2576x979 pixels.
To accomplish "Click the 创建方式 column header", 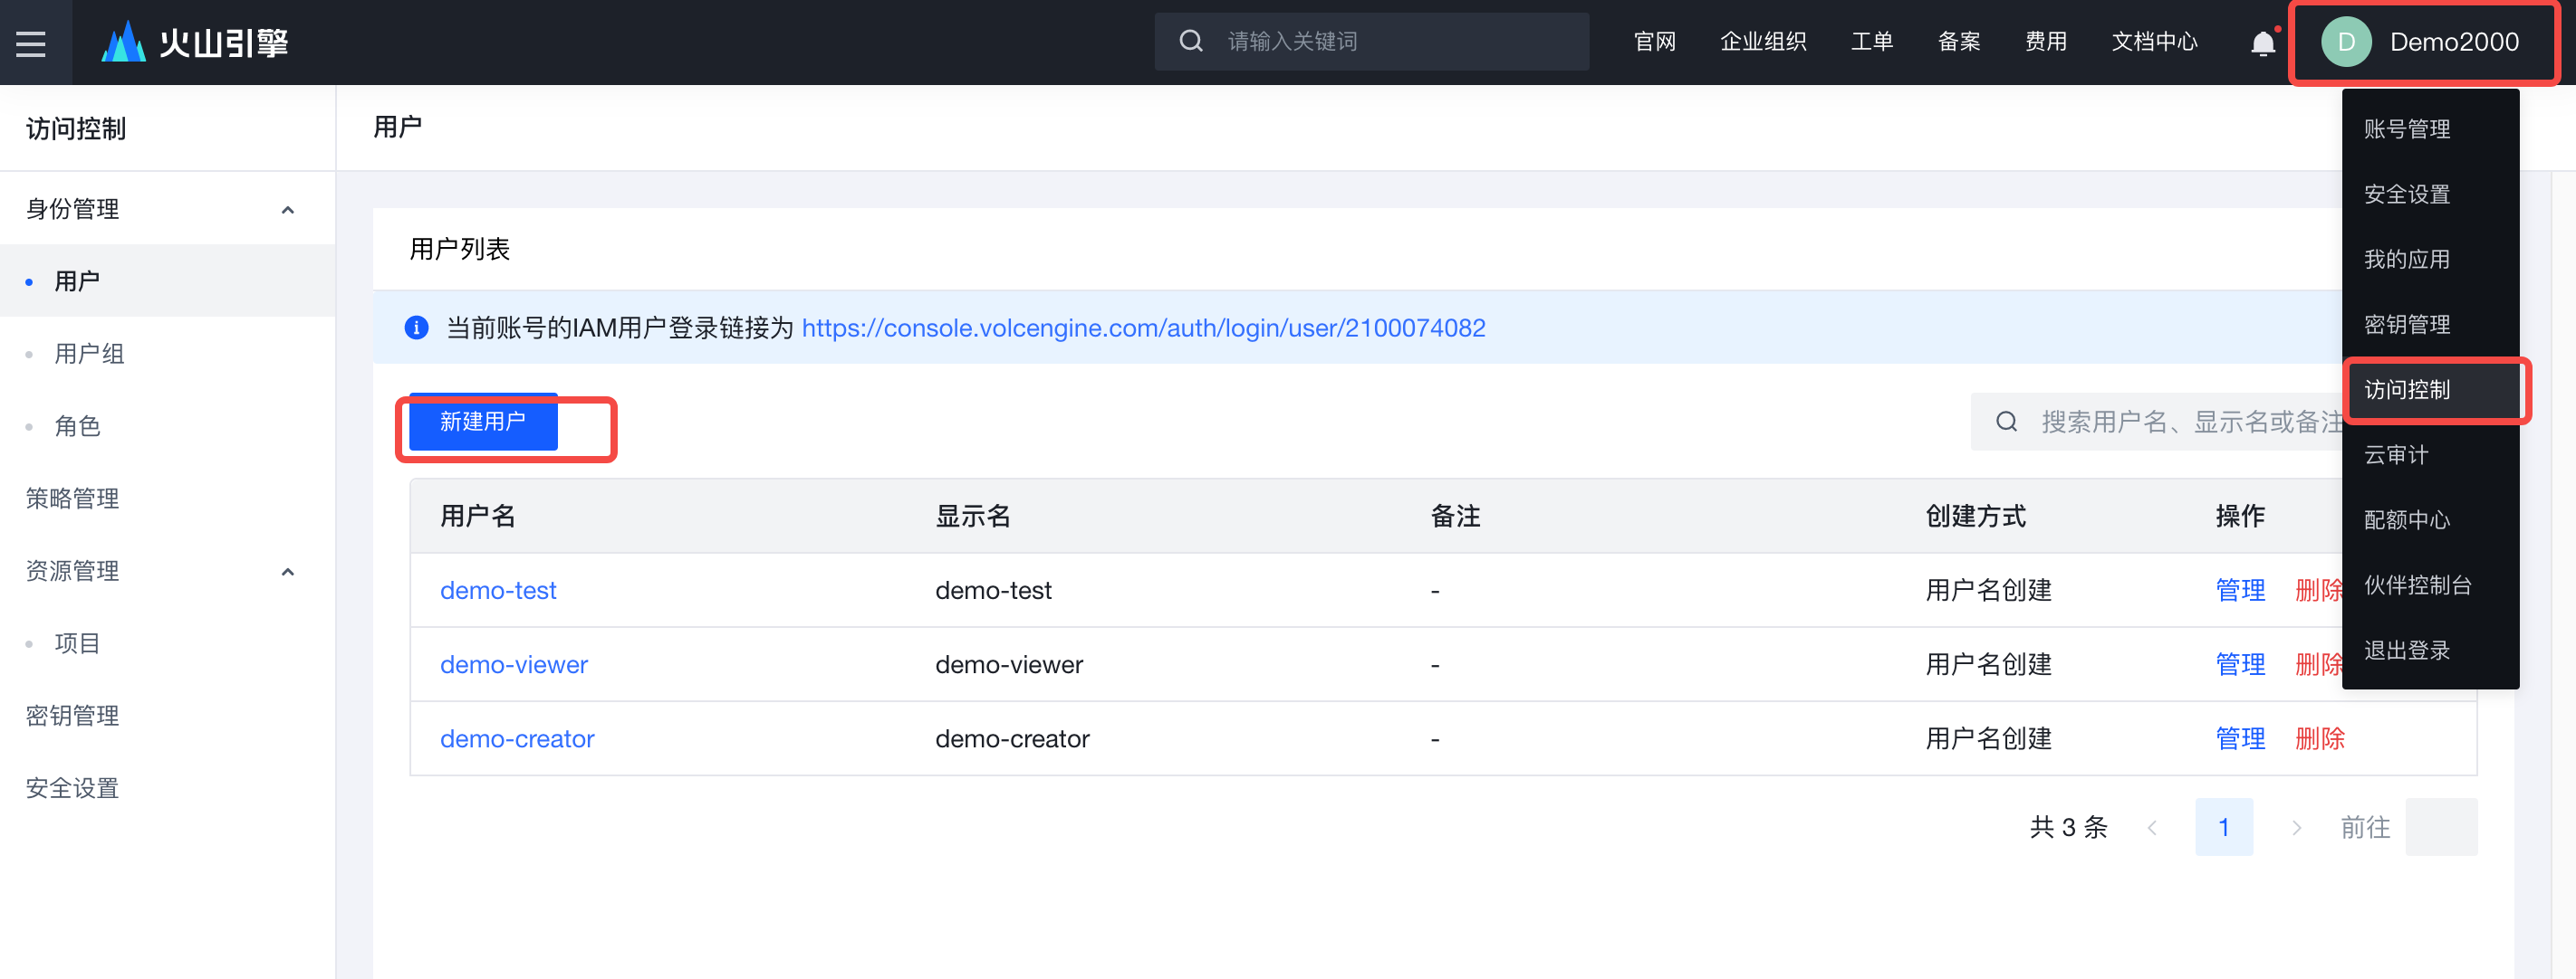I will [x=1976, y=517].
